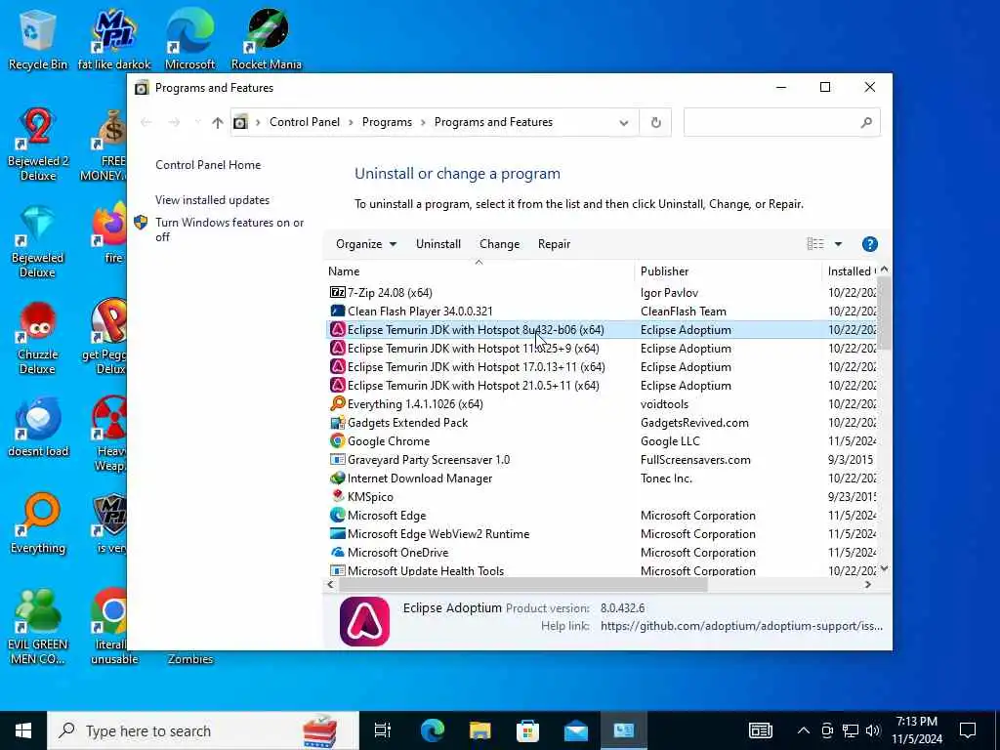Click the Microsoft Edge icon in program list
This screenshot has height=750, width=1000.
point(337,516)
